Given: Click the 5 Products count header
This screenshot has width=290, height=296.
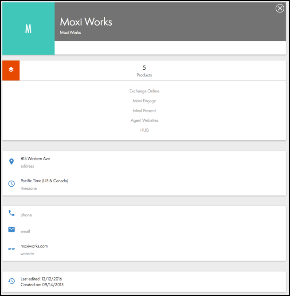Looking at the screenshot, I should 144,71.
